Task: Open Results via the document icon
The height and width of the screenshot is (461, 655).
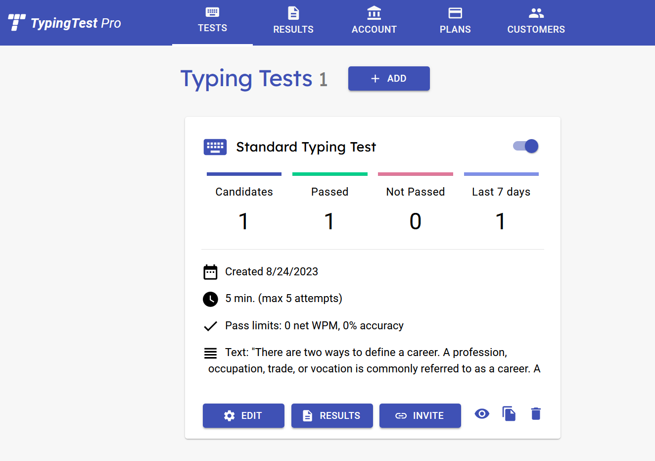Action: 293,13
